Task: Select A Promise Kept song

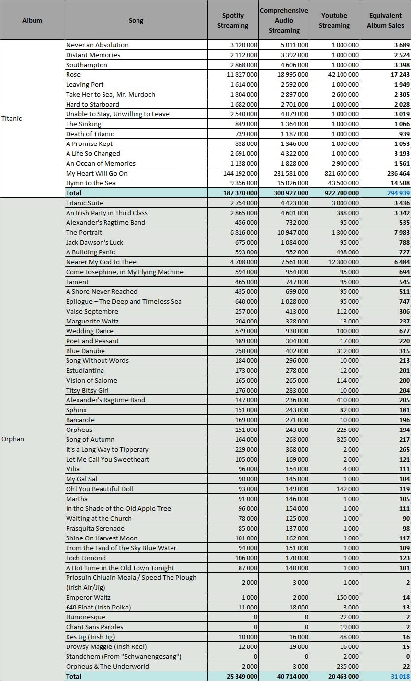Action: [x=90, y=143]
